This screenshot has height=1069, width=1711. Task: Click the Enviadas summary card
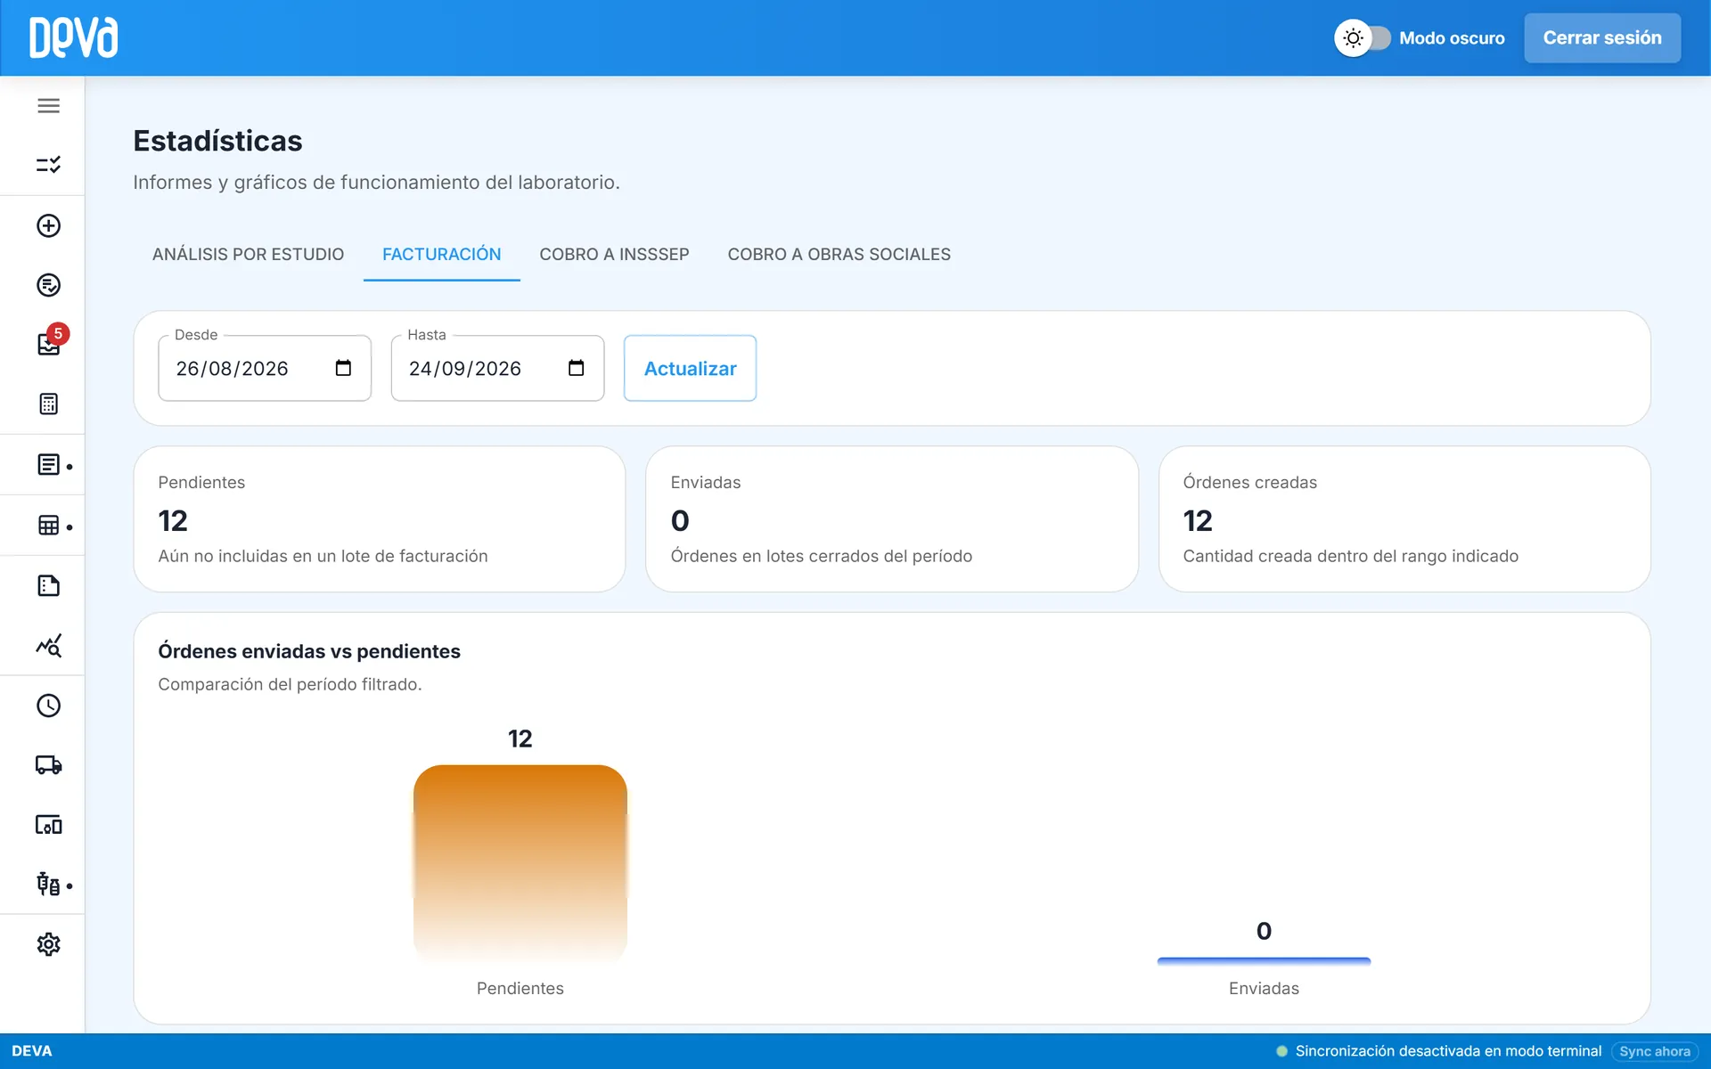coord(892,519)
